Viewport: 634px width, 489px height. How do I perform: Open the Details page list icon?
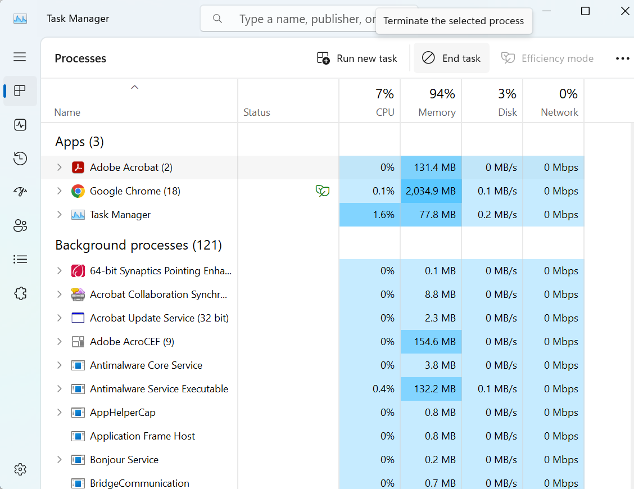(20, 260)
